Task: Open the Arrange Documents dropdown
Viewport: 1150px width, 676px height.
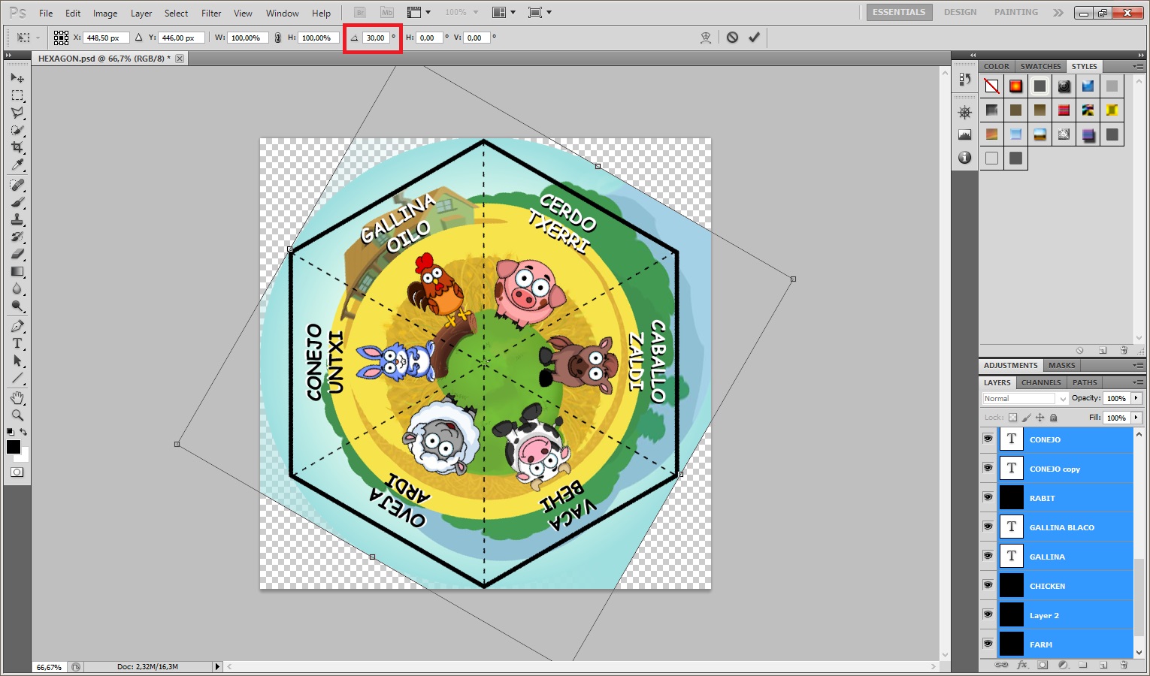Action: [504, 13]
